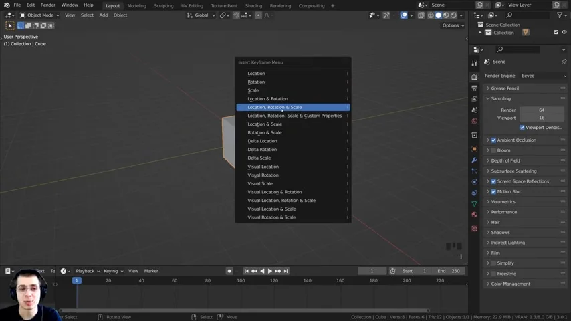The width and height of the screenshot is (571, 321).
Task: Open the View Layer properties tab icon
Action: coord(474,99)
